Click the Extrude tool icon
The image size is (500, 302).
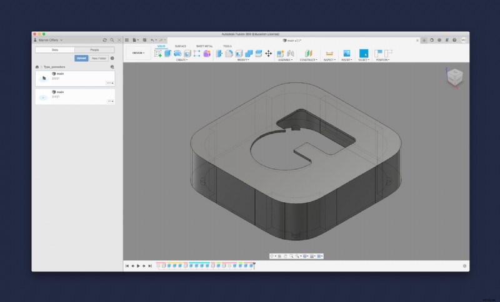[167, 54]
